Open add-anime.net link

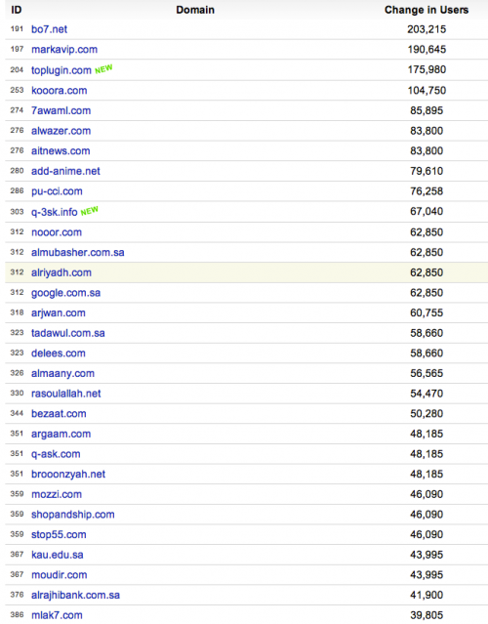65,171
